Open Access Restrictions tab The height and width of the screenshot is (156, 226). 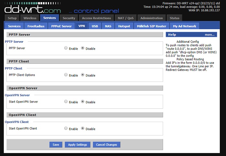97,18
